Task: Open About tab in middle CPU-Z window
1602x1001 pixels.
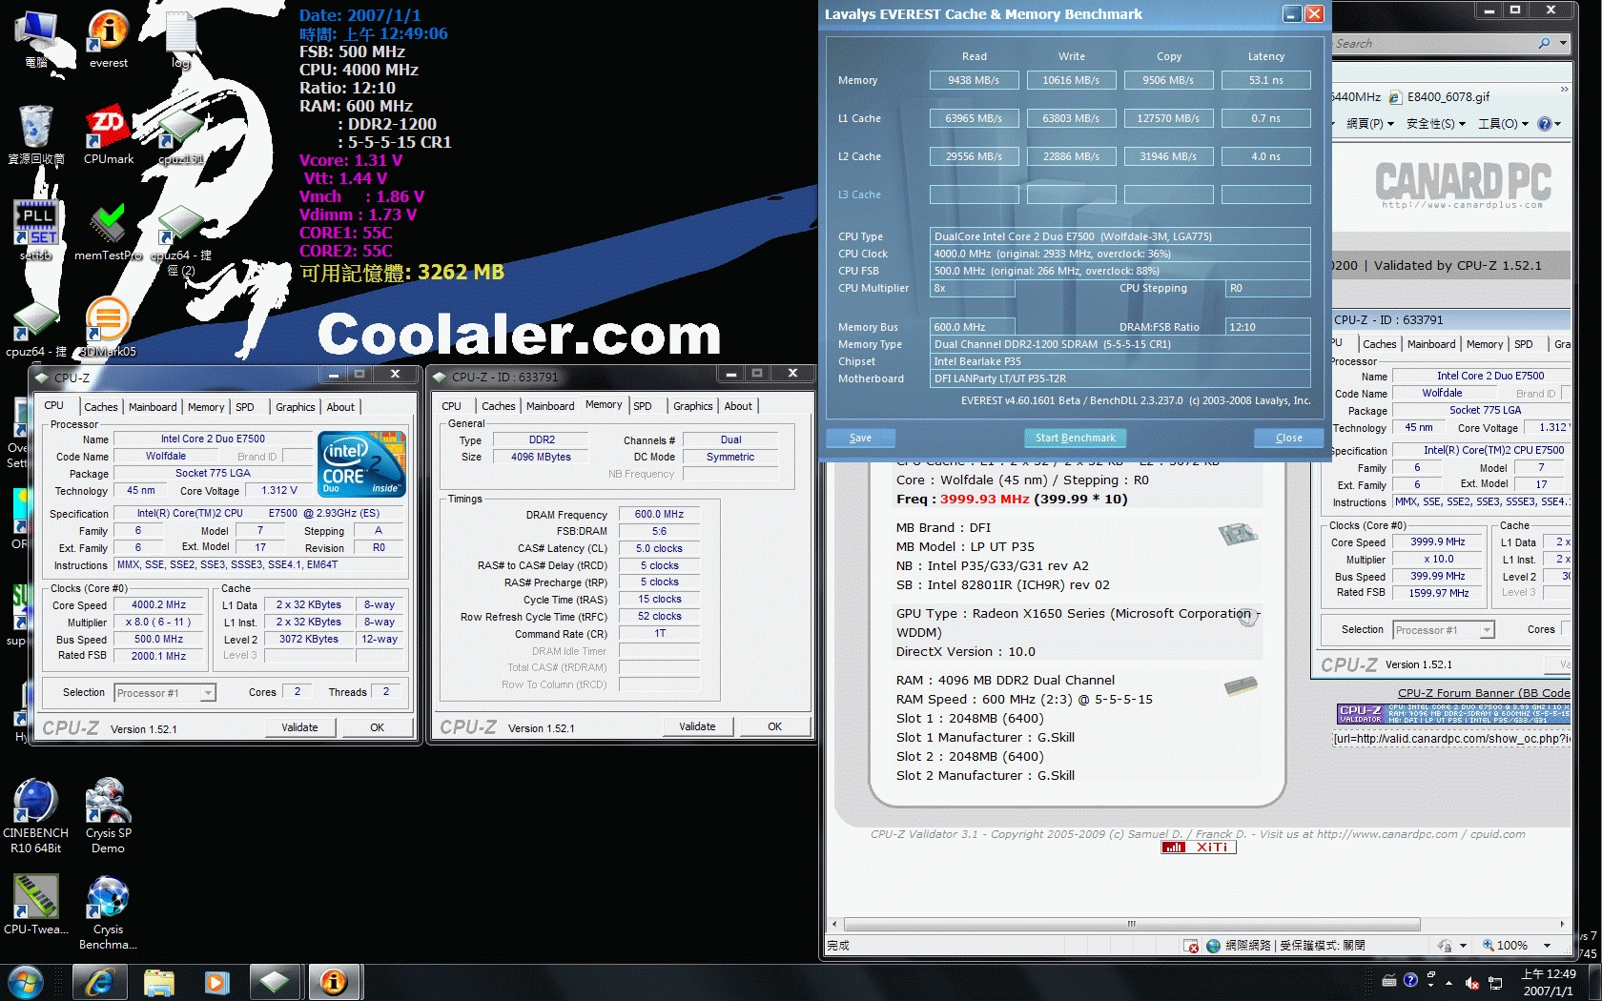Action: (x=738, y=406)
